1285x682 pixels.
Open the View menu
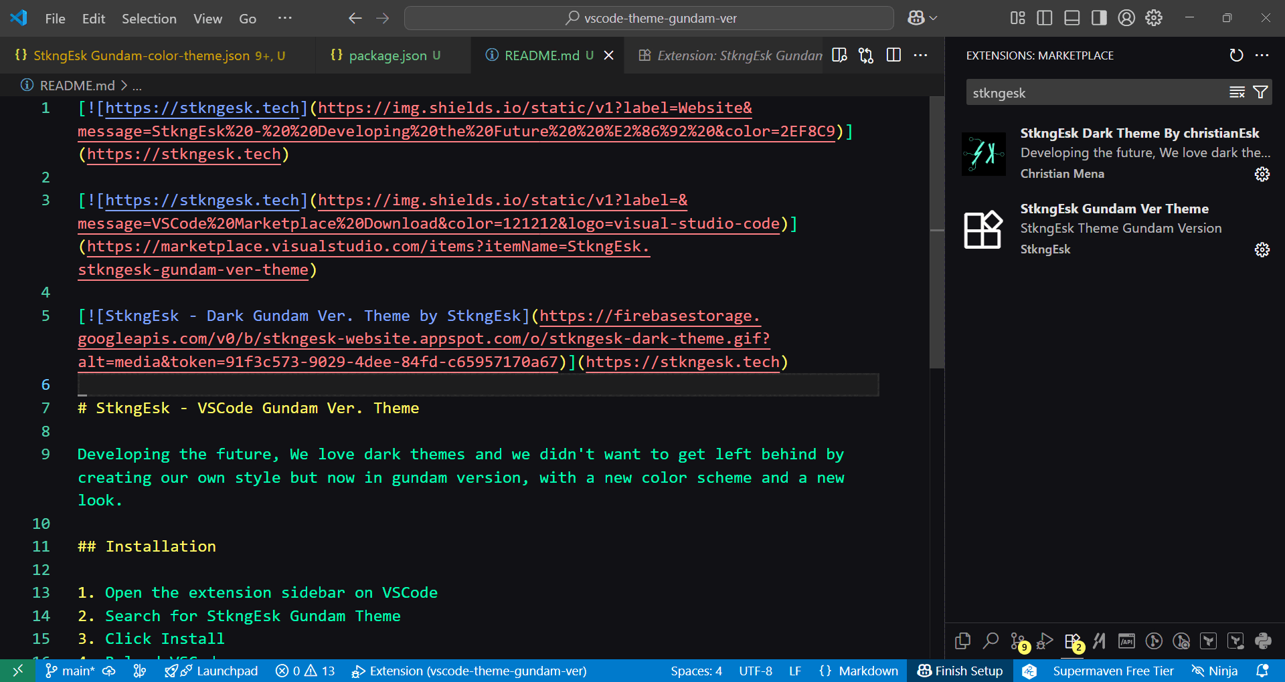point(207,19)
